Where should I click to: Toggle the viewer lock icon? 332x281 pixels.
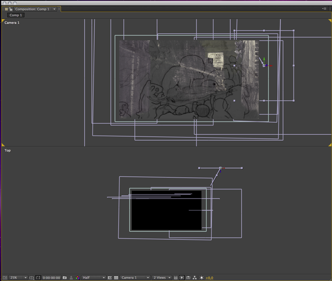click(10, 9)
